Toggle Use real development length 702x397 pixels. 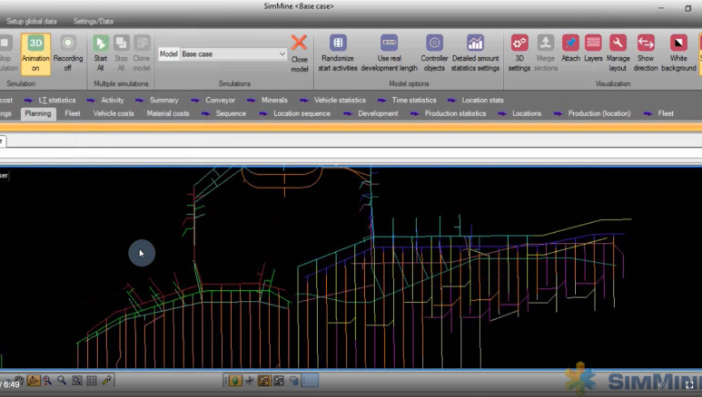tap(389, 53)
